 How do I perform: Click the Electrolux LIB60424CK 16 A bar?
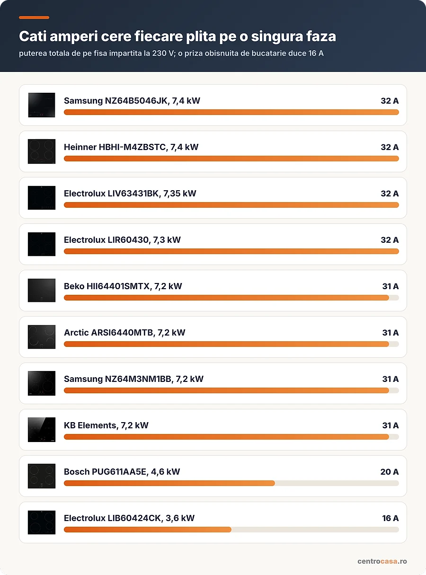click(231, 530)
